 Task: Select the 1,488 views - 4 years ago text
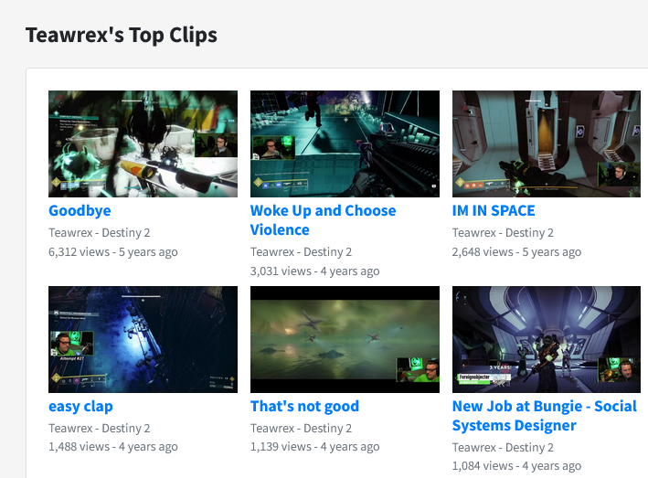click(113, 447)
